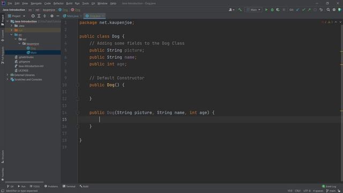Click kaupenjoe breadcrumb in navigation bar
The width and height of the screenshot is (343, 193).
pos(49,10)
